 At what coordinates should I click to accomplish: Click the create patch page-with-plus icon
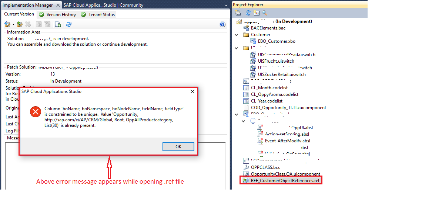58,25
